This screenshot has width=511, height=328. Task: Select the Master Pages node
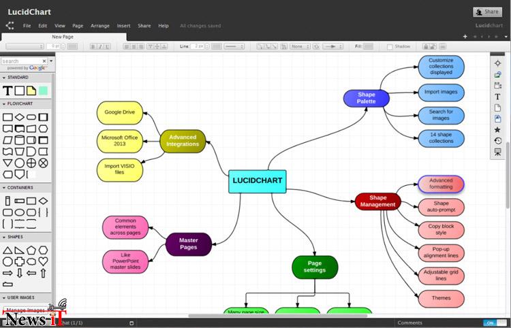pos(188,244)
